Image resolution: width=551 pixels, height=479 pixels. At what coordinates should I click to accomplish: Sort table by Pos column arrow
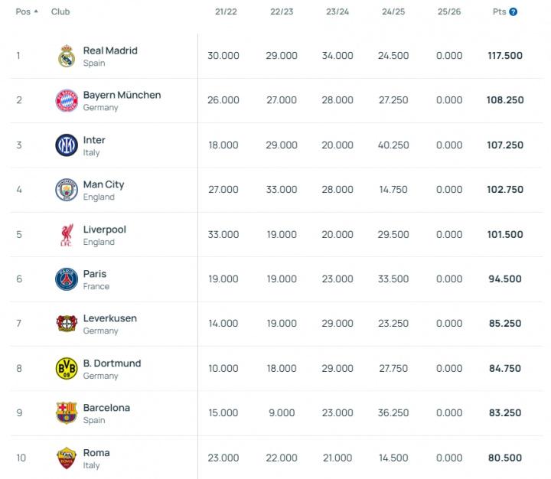[36, 12]
